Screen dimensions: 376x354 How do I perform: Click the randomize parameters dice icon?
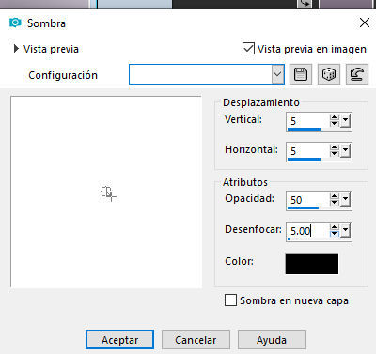[329, 74]
